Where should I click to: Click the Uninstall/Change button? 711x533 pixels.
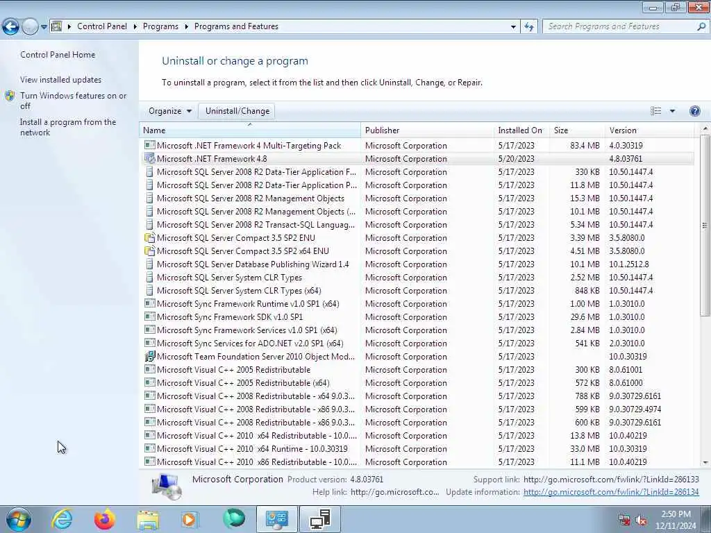pos(237,111)
